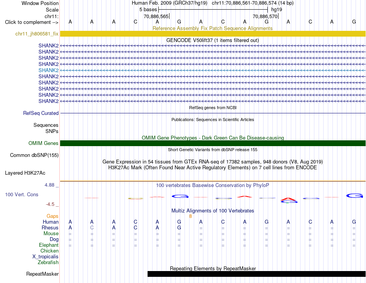Click 'Click to complement -->' label
Viewport: 366px width, 283px height.
coord(32,22)
